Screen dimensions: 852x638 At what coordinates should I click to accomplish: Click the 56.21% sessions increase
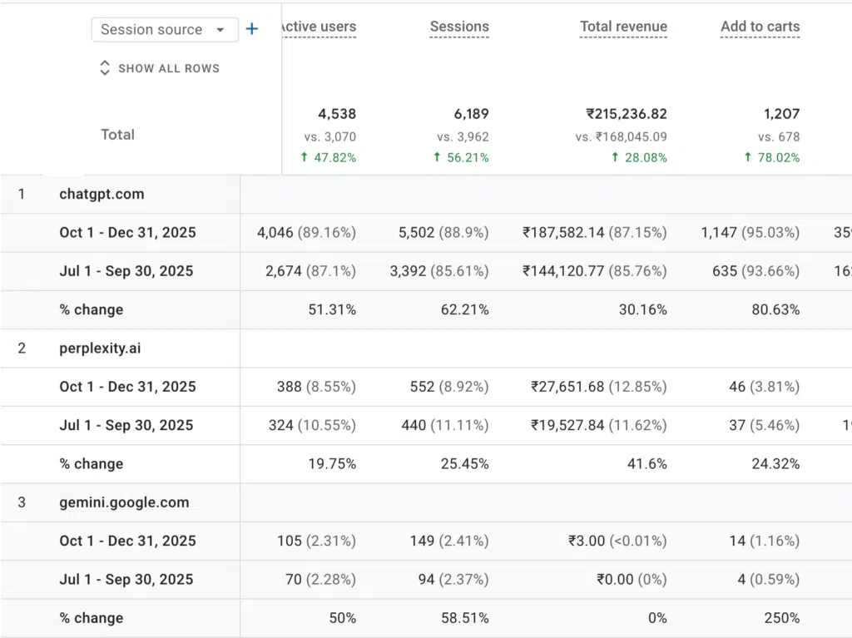click(461, 157)
